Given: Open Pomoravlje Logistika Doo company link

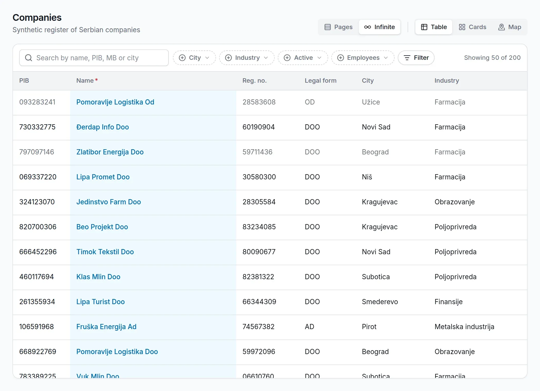Looking at the screenshot, I should click(117, 352).
